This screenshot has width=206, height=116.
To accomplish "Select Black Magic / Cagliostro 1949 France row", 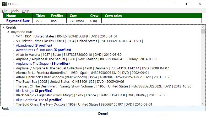I will [91, 95].
